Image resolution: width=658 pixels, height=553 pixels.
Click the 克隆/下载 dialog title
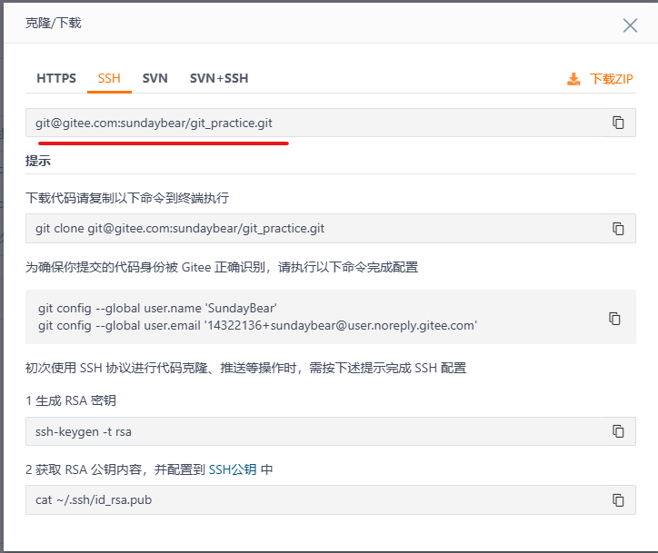click(54, 23)
